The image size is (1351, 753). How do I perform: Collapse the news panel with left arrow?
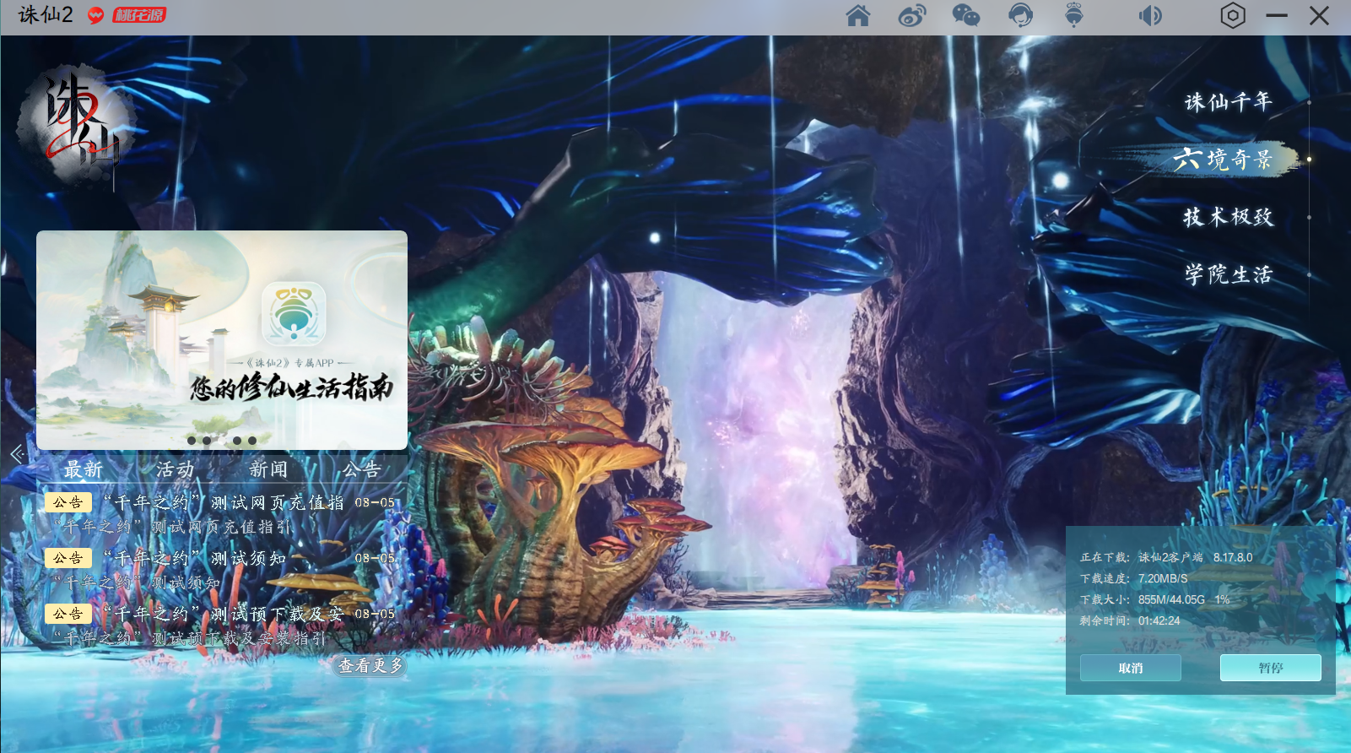tap(17, 454)
